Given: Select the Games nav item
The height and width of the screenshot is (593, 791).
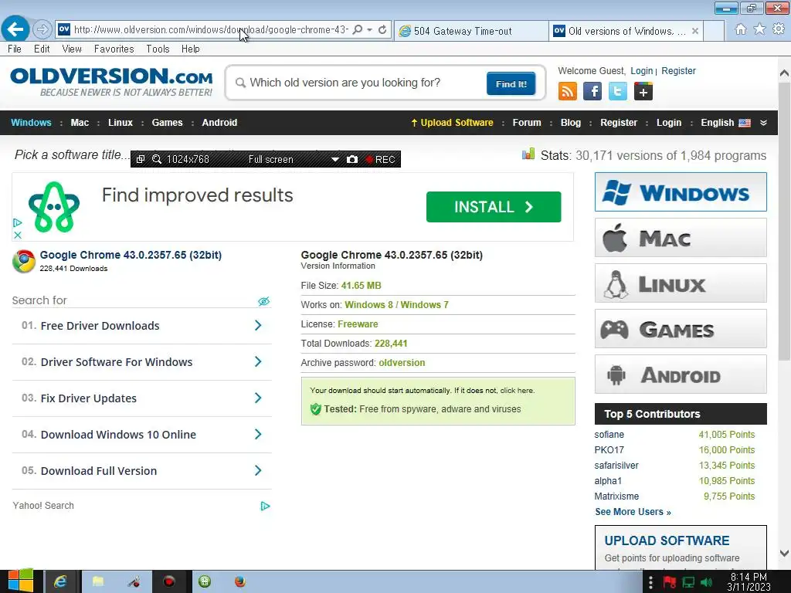Looking at the screenshot, I should click(167, 123).
